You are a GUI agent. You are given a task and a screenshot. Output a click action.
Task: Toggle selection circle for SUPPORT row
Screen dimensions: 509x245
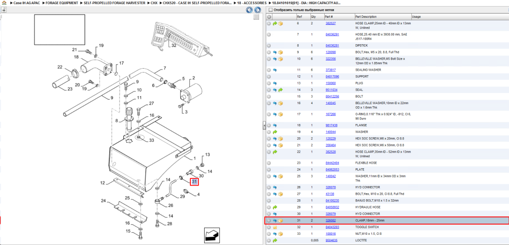click(269, 77)
